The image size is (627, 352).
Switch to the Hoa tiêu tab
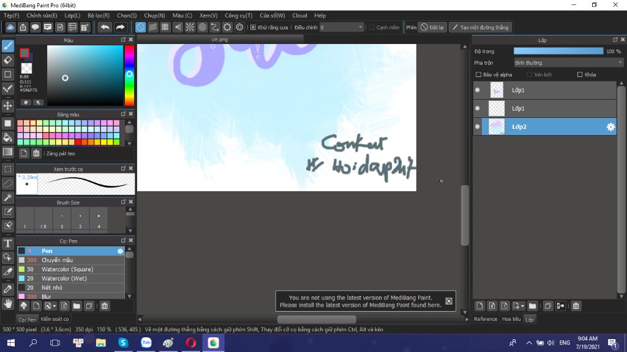pos(511,319)
